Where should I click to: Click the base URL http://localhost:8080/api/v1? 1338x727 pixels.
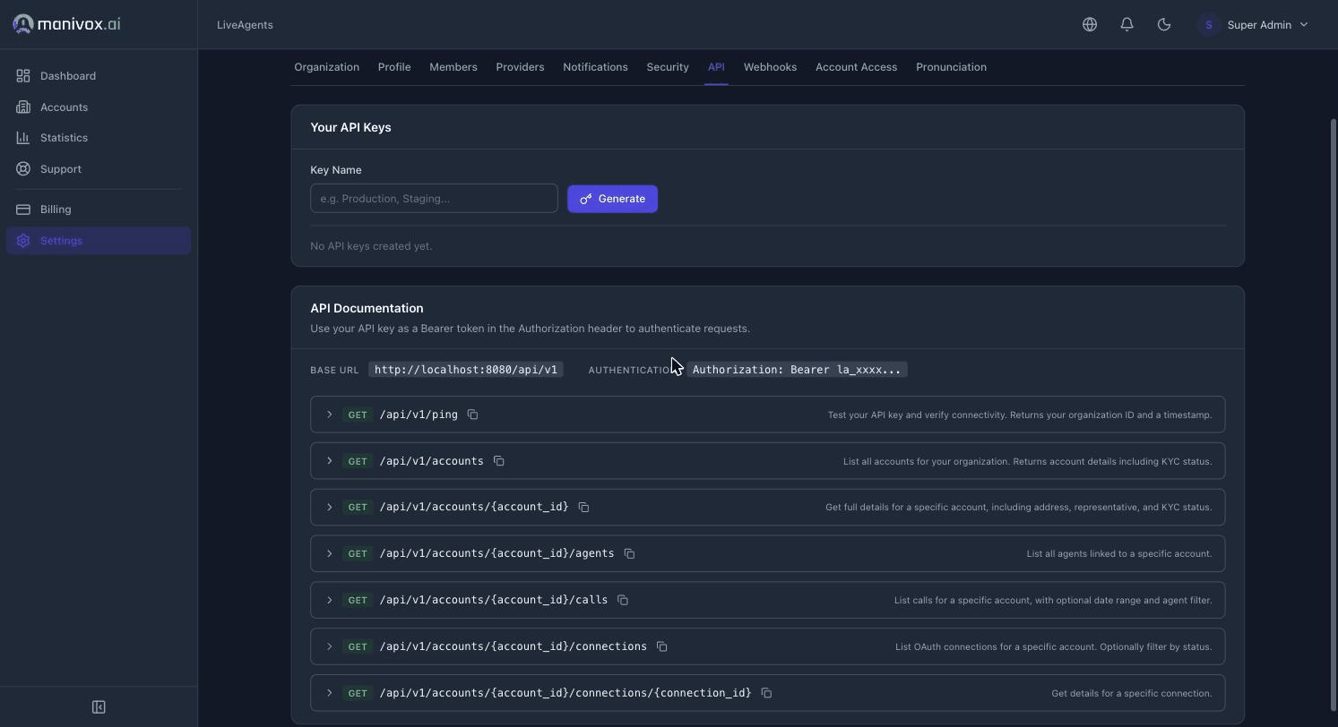point(466,370)
